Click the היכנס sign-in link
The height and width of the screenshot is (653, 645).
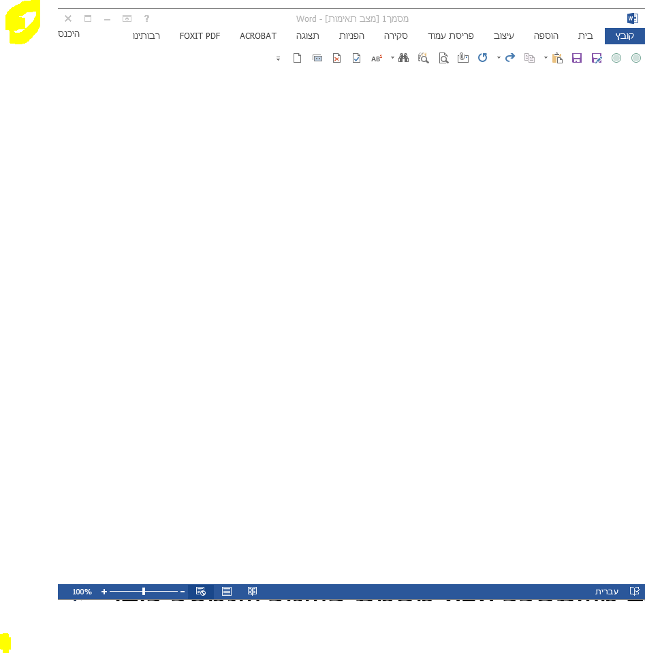(x=68, y=33)
